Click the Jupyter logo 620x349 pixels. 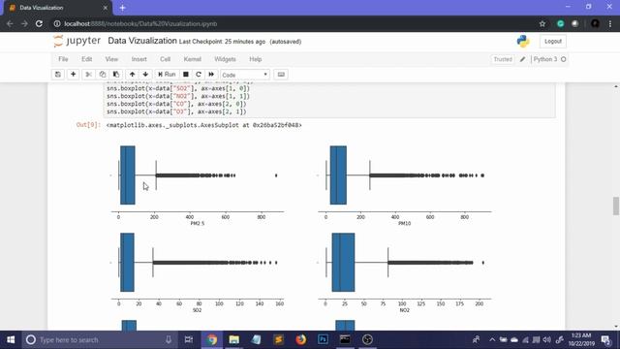(x=77, y=41)
